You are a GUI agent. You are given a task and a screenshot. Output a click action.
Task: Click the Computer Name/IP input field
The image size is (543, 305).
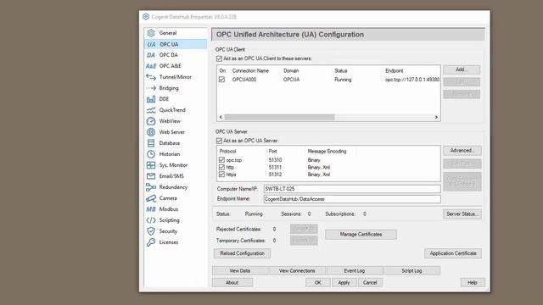[352, 189]
